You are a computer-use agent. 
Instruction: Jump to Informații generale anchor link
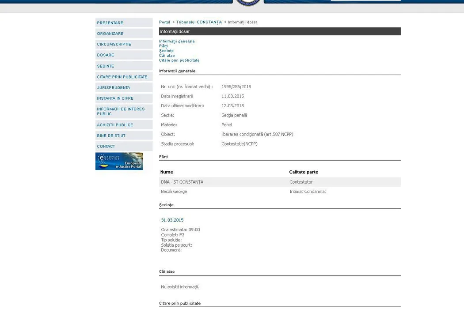[x=177, y=41]
